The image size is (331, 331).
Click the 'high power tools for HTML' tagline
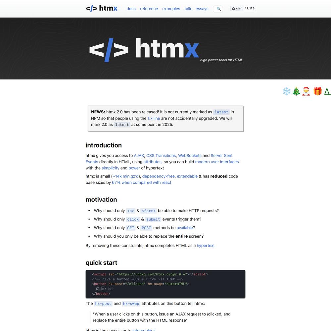click(221, 60)
